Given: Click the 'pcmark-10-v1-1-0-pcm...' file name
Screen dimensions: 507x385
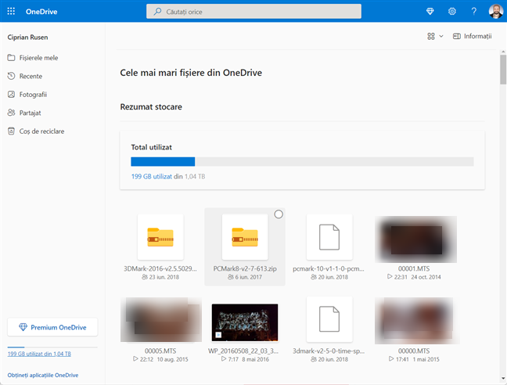Looking at the screenshot, I should point(329,268).
